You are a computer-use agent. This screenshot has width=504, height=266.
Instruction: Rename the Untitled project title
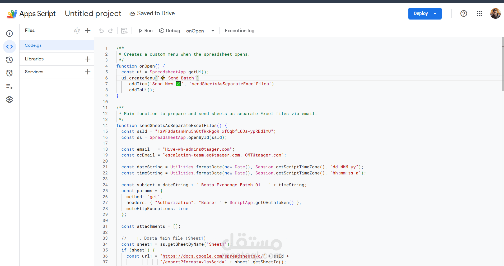(93, 13)
